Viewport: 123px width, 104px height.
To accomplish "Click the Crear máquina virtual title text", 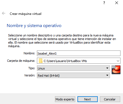I will [x=26, y=14].
